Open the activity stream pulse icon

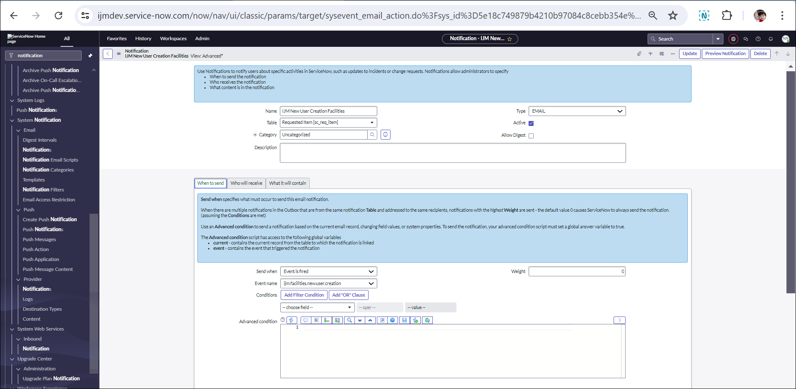pyautogui.click(x=650, y=54)
